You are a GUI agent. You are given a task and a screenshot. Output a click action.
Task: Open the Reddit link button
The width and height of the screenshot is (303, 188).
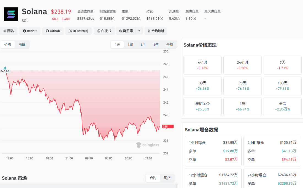30,31
